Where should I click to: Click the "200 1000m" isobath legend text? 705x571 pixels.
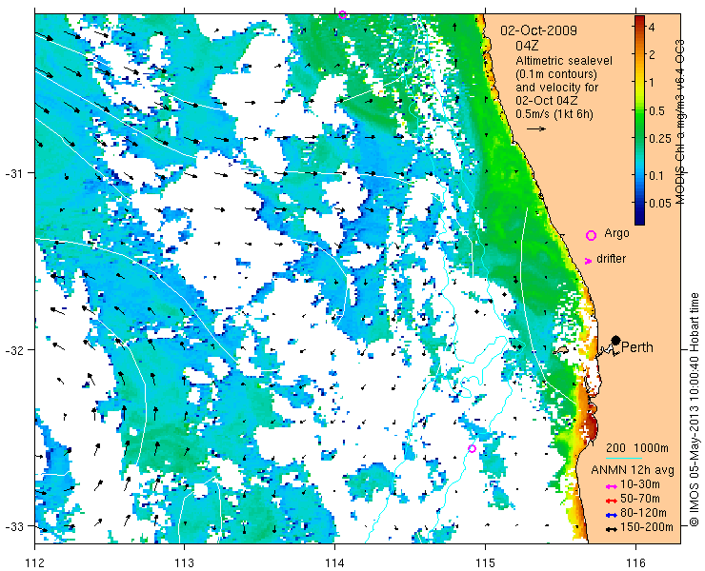[x=637, y=448]
